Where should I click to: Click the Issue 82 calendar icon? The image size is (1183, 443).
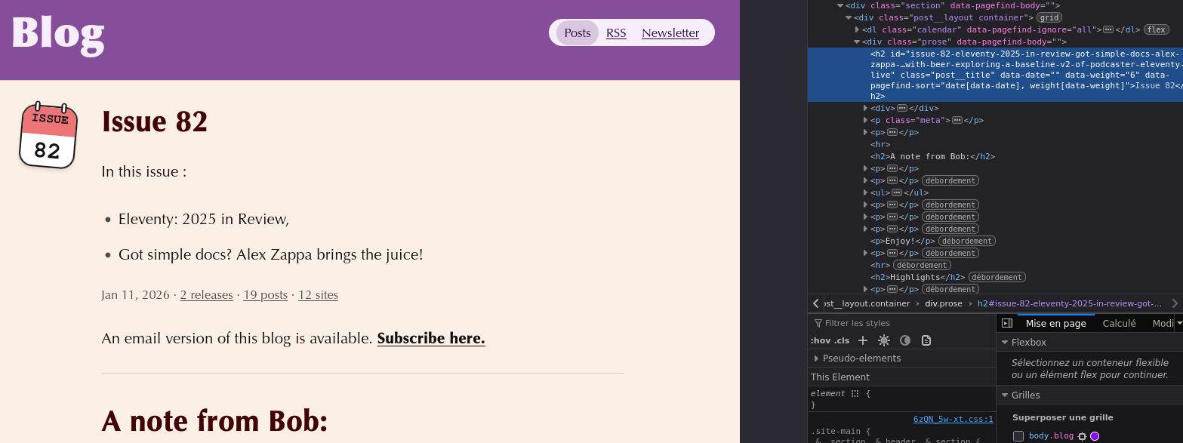click(48, 136)
